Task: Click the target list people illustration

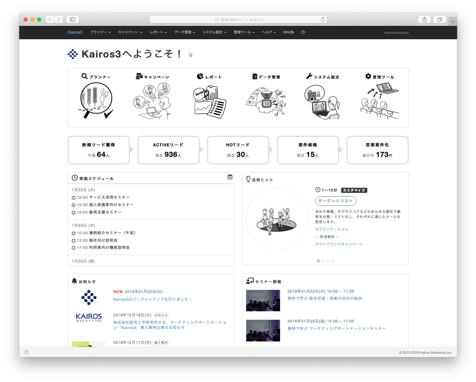Action: [x=276, y=219]
